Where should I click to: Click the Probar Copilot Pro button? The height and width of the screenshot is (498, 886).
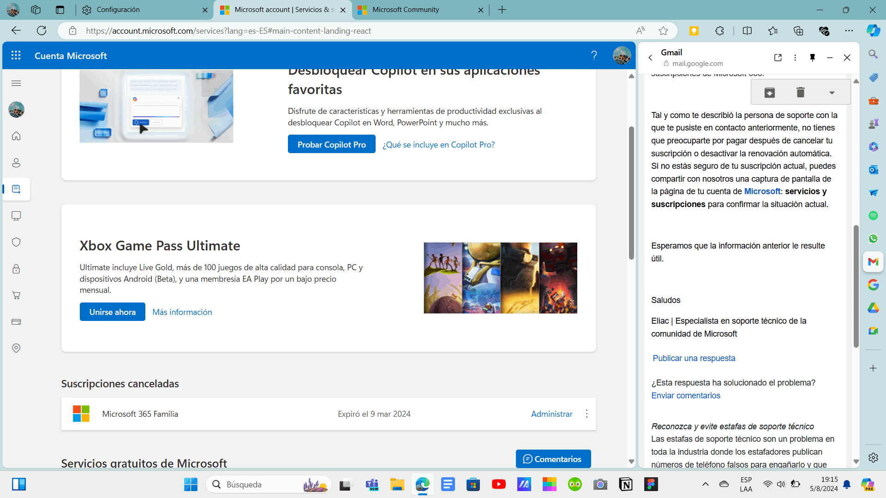point(331,144)
